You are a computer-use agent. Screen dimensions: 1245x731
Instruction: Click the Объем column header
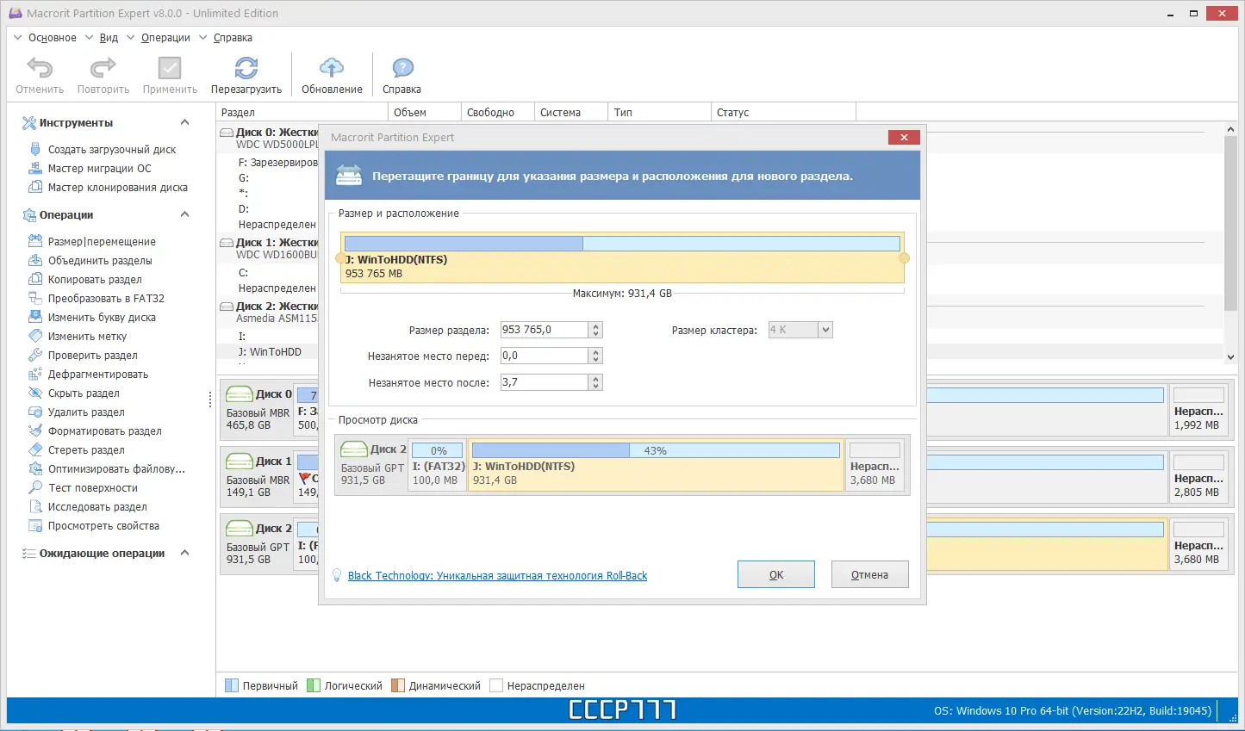click(x=424, y=112)
